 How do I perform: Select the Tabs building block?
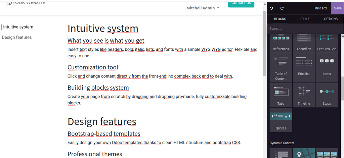[x=281, y=96]
